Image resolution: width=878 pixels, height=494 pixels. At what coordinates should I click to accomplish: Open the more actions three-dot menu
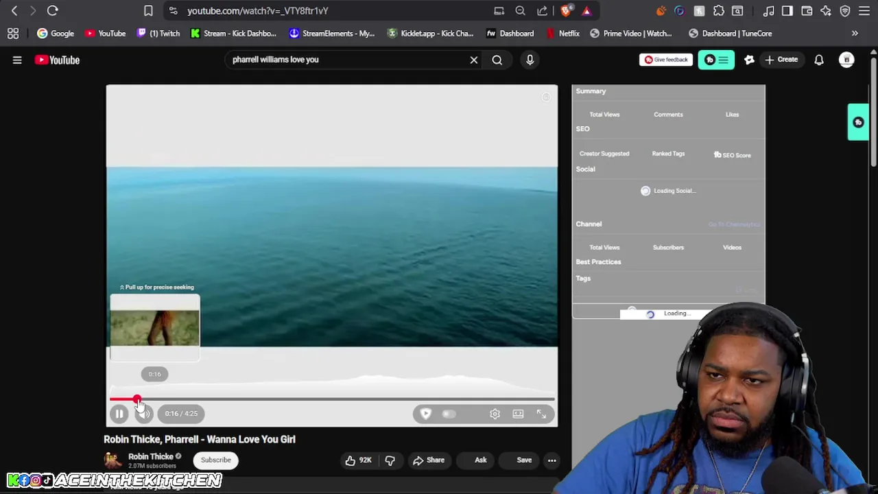(551, 460)
